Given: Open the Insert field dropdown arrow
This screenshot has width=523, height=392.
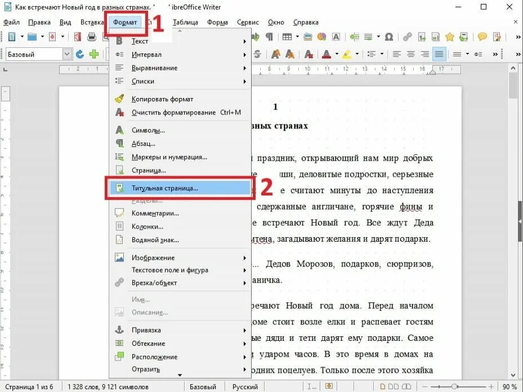Looking at the screenshot, I should (378, 37).
